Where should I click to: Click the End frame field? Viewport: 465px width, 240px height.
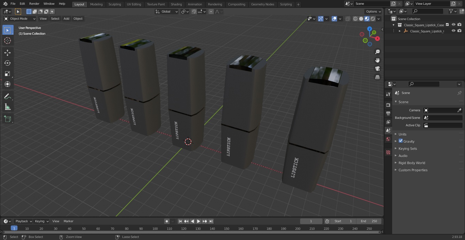pyautogui.click(x=369, y=221)
